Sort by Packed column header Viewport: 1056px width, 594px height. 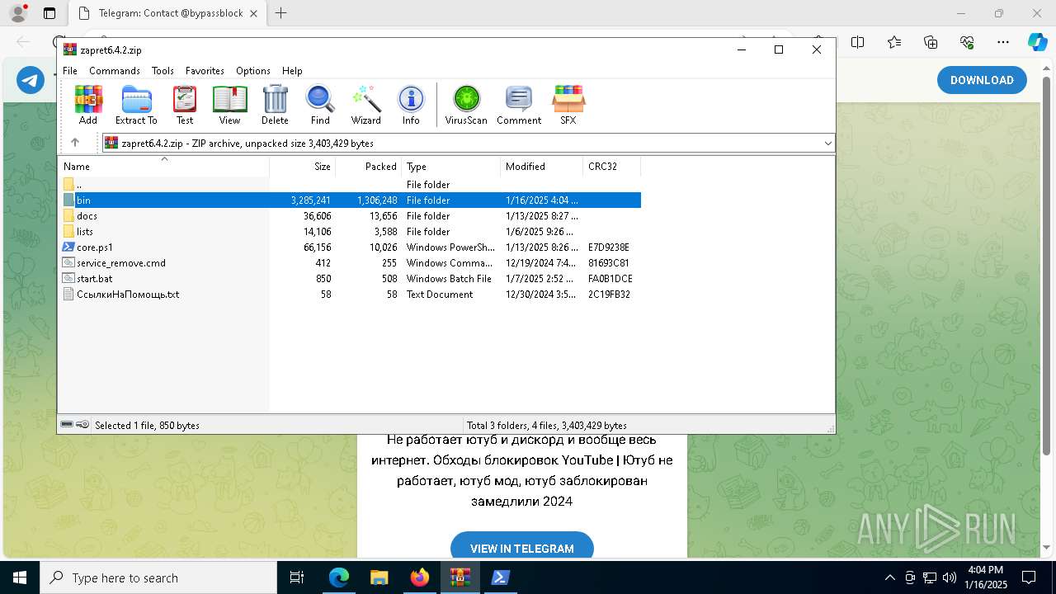369,167
